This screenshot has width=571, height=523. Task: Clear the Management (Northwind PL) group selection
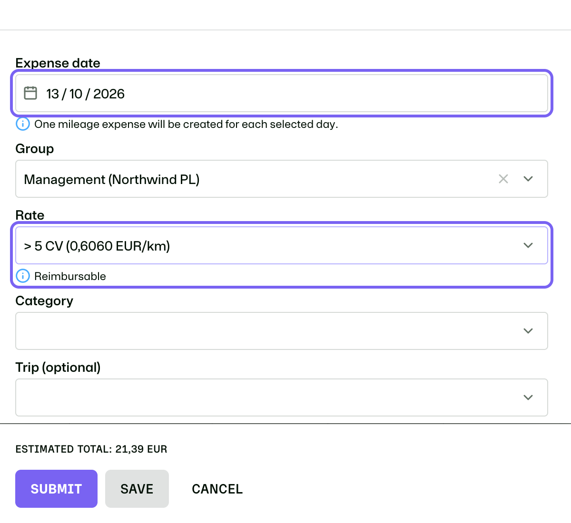[503, 179]
